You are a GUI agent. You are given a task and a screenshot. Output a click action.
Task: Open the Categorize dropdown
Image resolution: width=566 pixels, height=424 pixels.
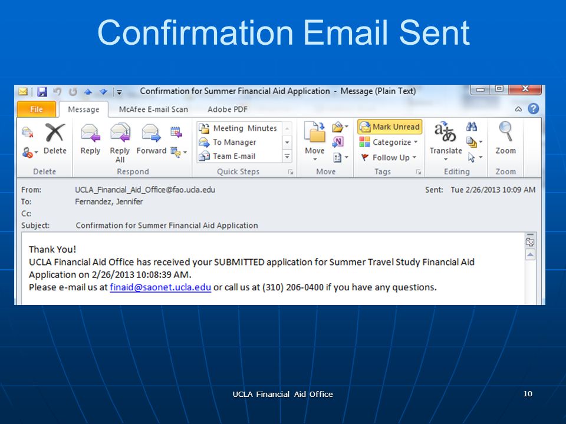(x=389, y=142)
